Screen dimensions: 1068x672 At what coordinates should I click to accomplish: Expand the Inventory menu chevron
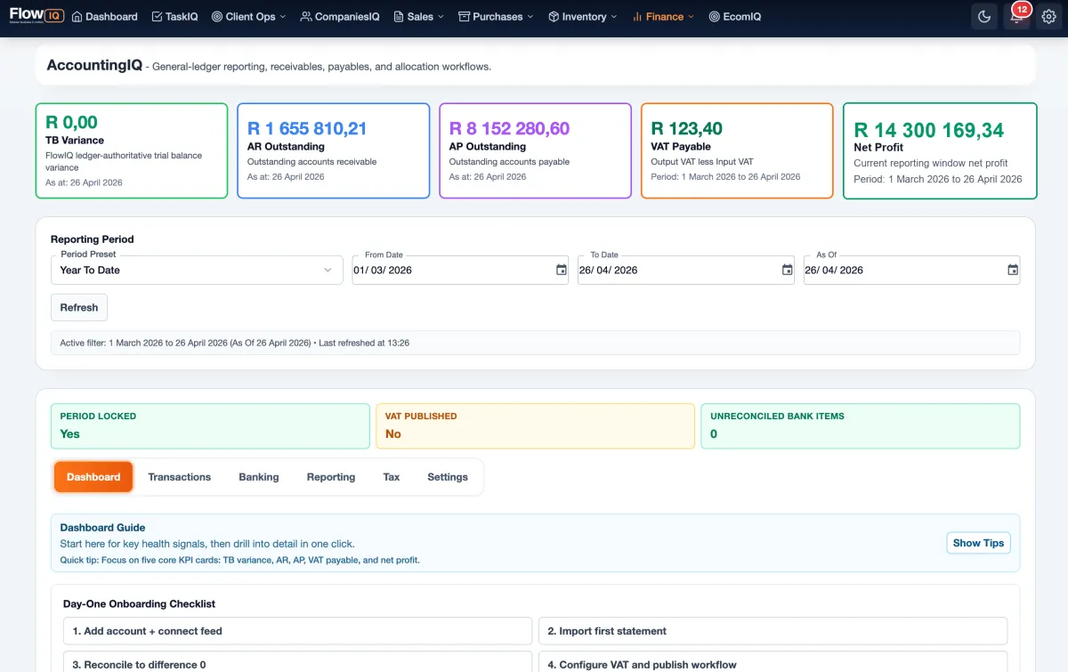614,17
